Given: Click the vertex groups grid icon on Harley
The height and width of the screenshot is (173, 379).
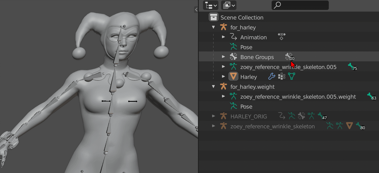Looking at the screenshot, I should click(282, 76).
